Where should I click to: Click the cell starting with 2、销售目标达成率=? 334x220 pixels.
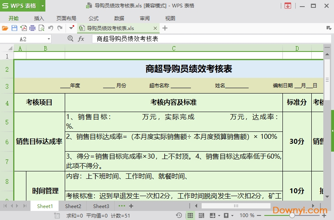pos(174,141)
